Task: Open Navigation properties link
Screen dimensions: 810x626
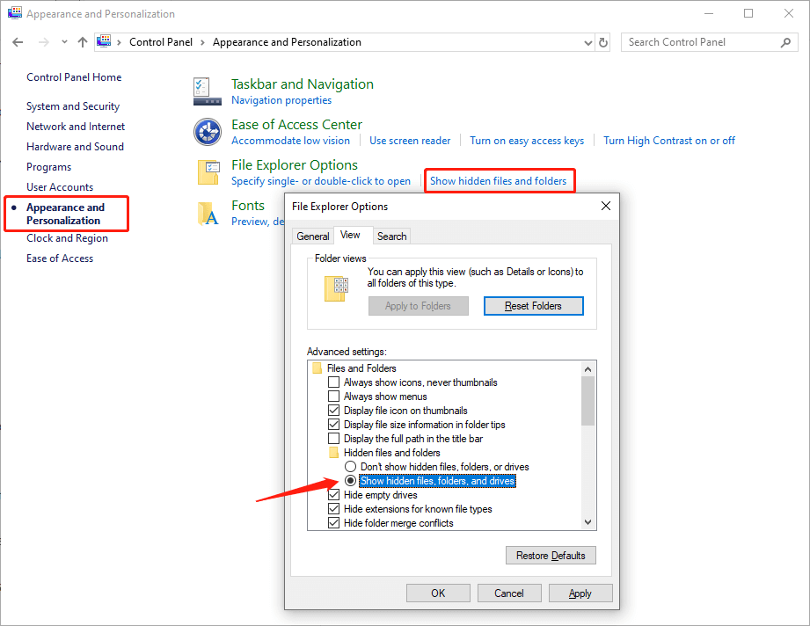Action: (281, 100)
